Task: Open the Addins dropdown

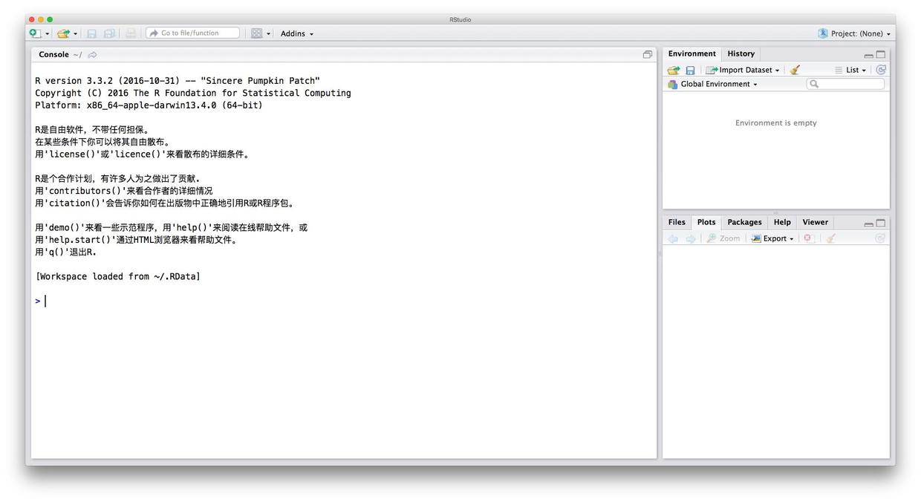Action: tap(296, 33)
